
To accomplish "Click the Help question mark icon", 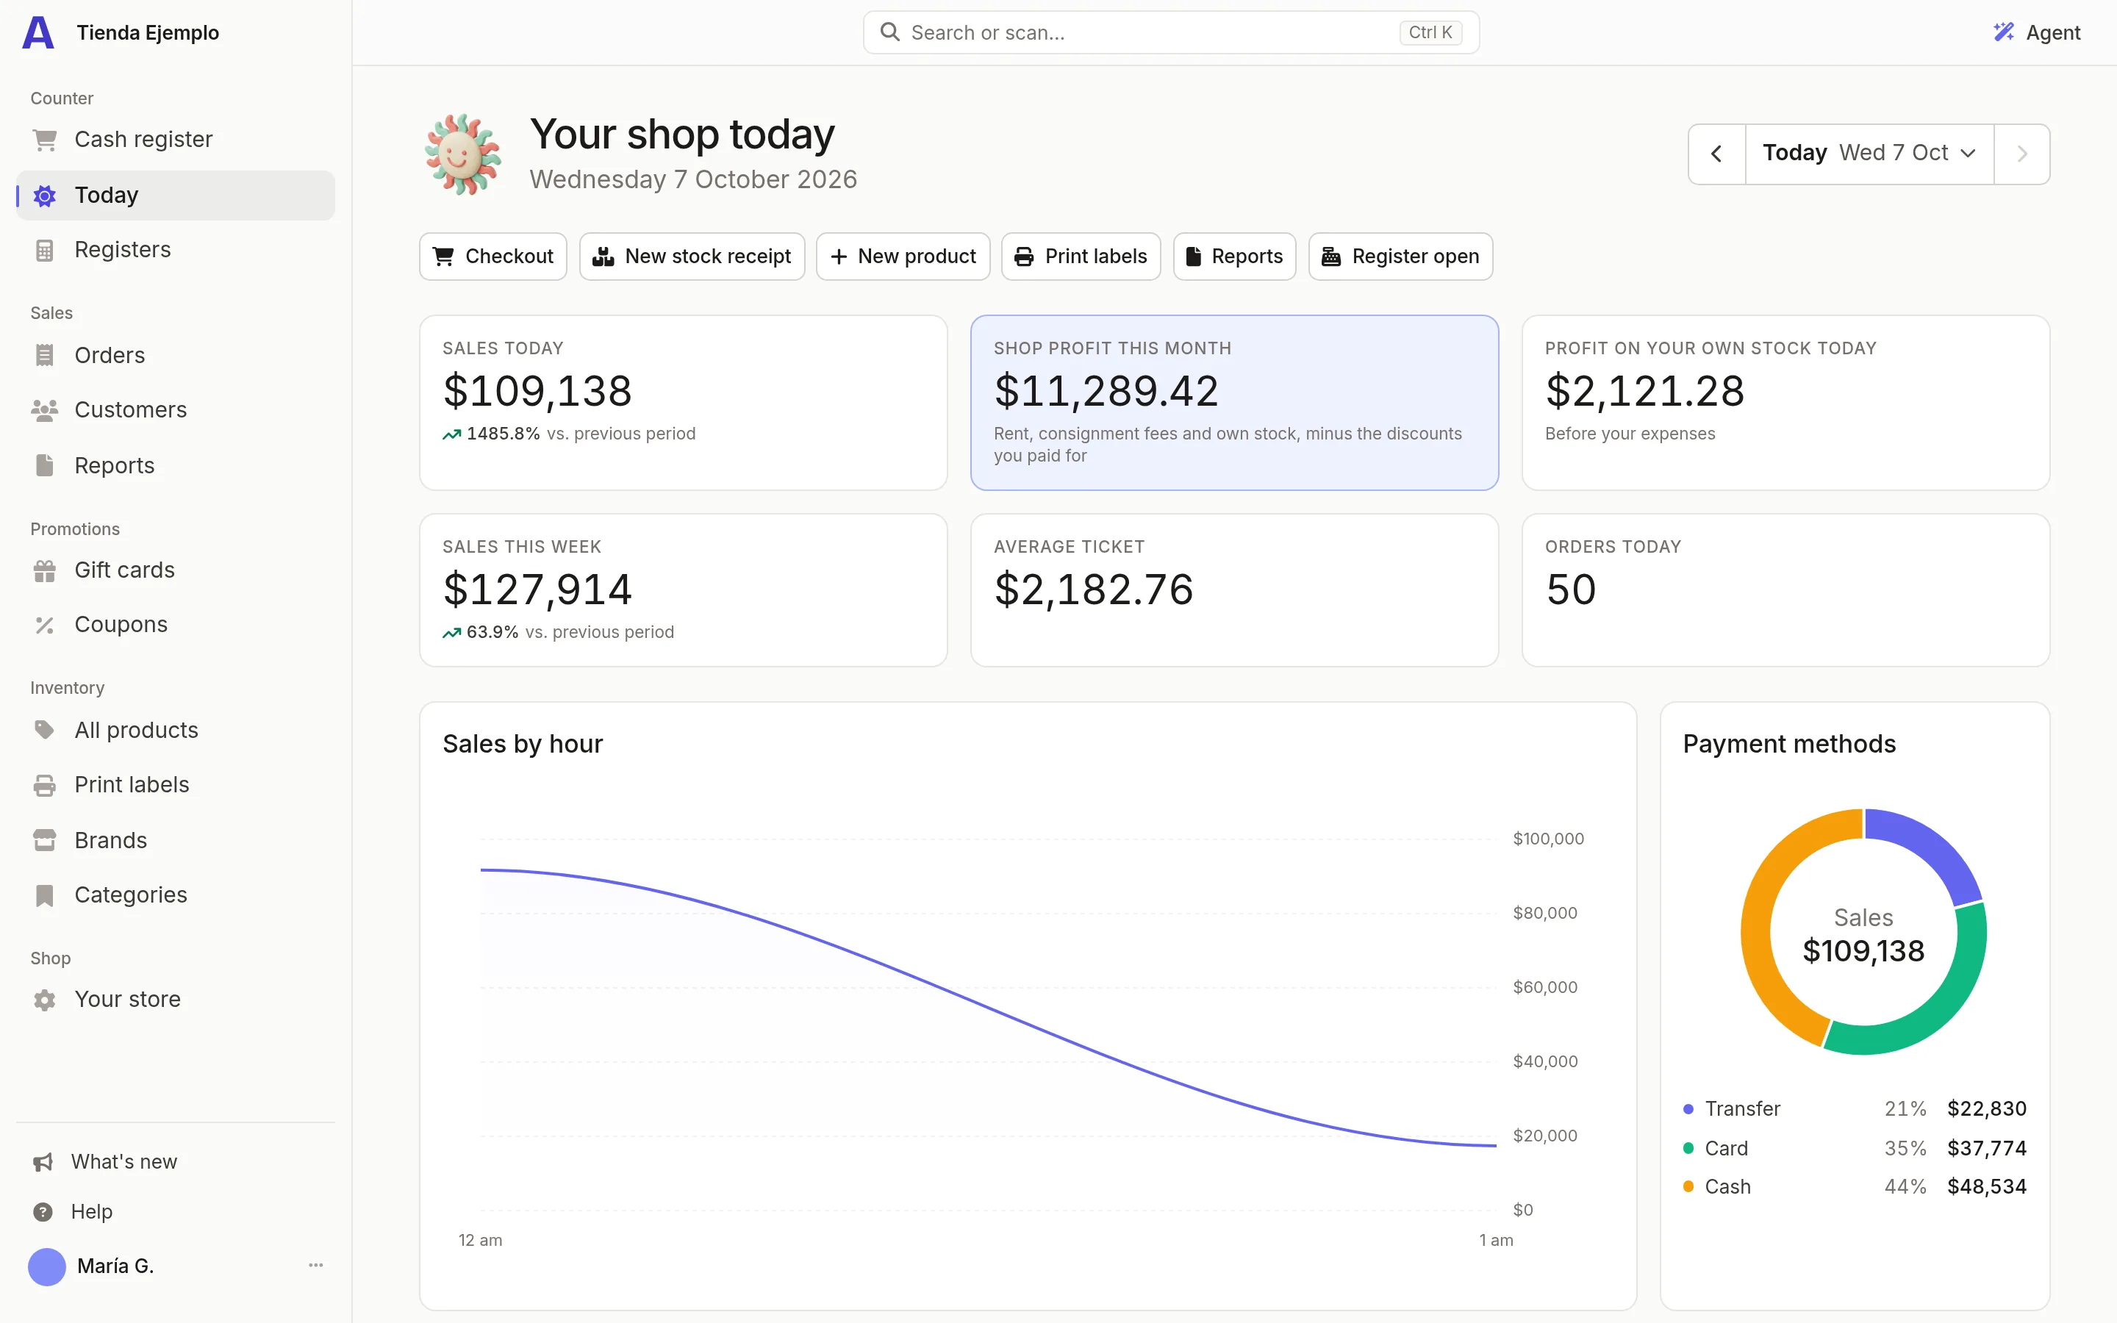I will [43, 1212].
